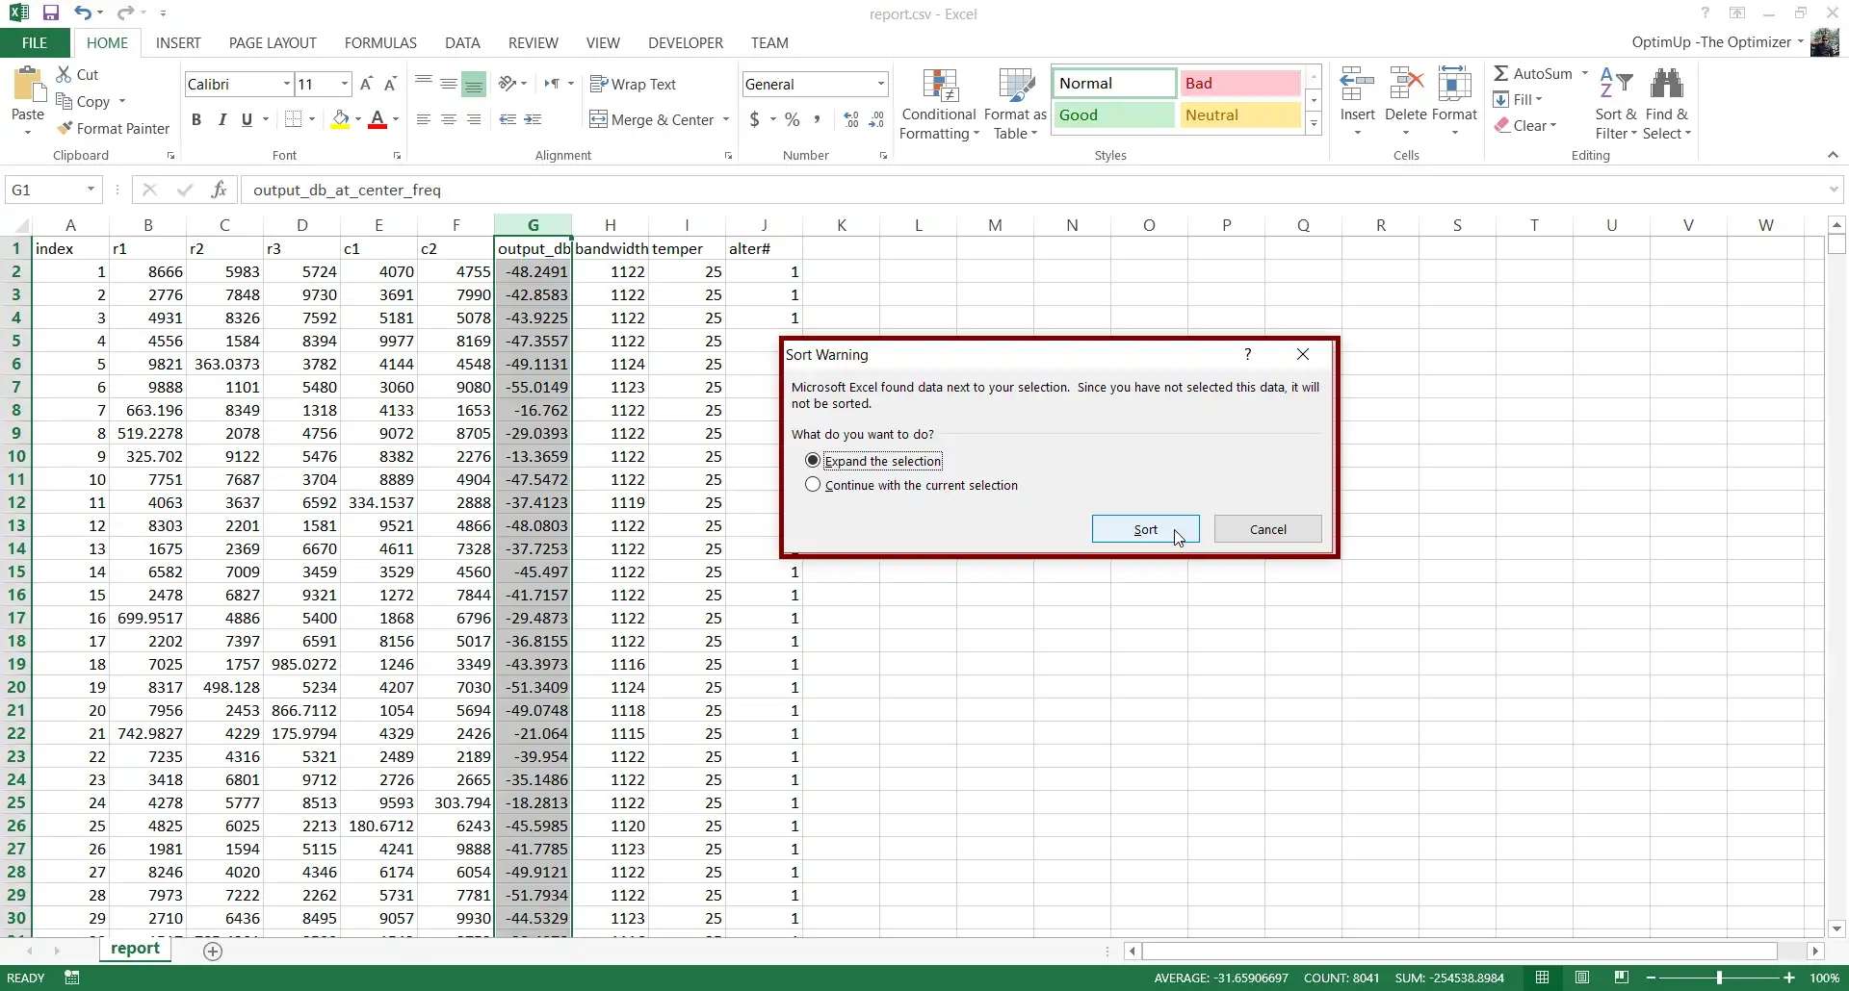This screenshot has height=991, width=1849.
Task: Open Format as Table gallery
Action: (x=1015, y=104)
